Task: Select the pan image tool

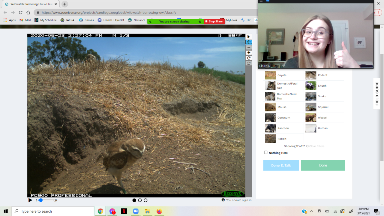Action: pyautogui.click(x=249, y=42)
